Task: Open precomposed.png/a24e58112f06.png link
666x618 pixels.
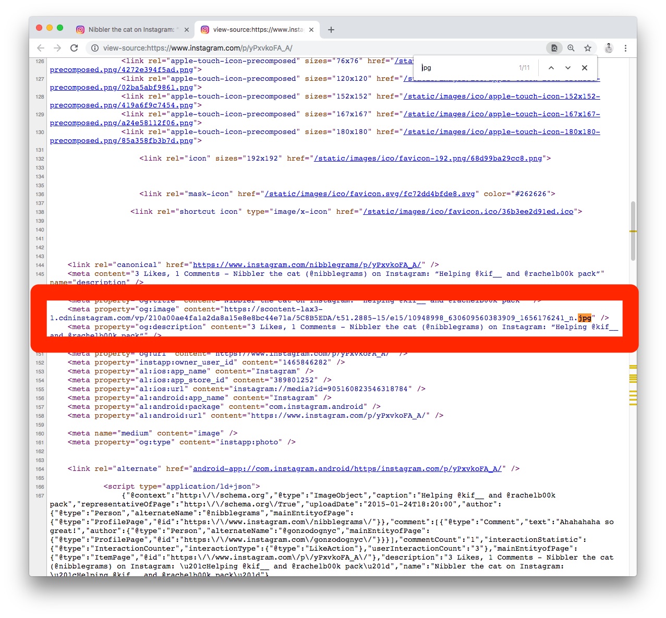Action: click(122, 123)
